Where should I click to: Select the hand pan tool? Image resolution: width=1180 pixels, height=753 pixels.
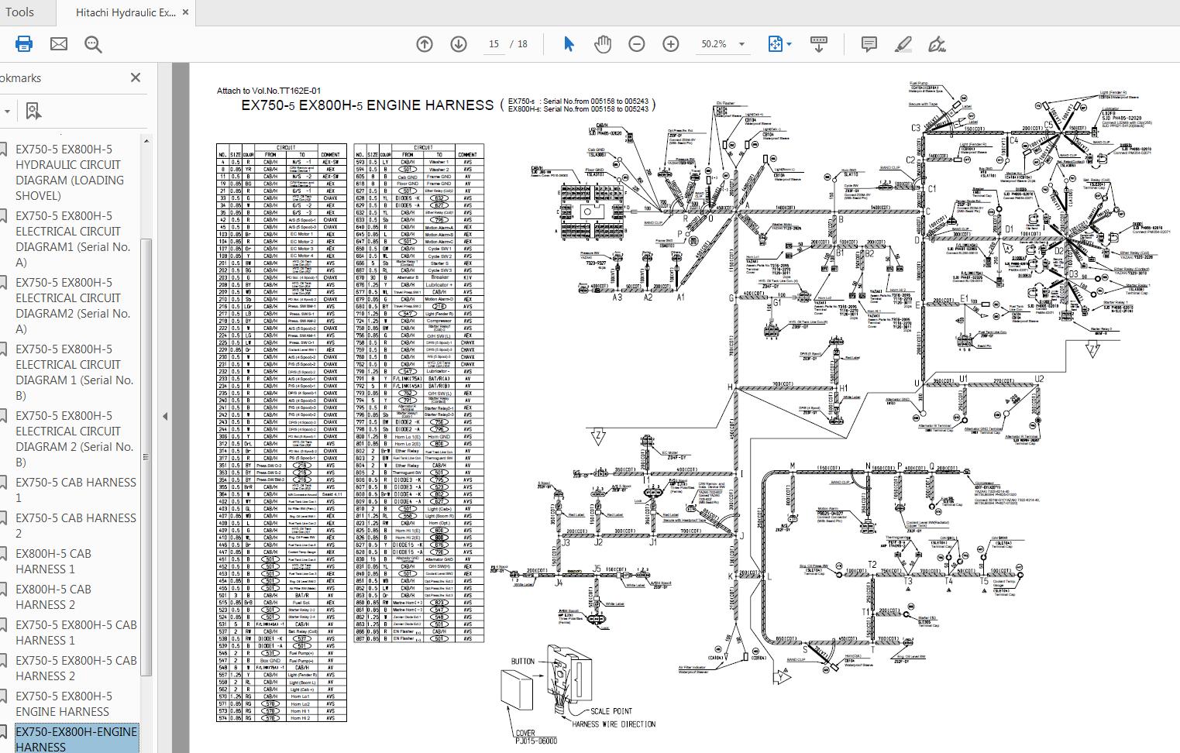tap(602, 44)
